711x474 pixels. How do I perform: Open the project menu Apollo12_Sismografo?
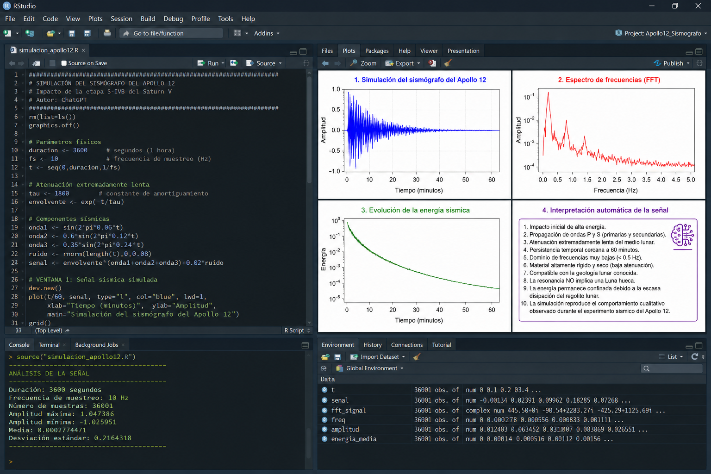(x=661, y=33)
